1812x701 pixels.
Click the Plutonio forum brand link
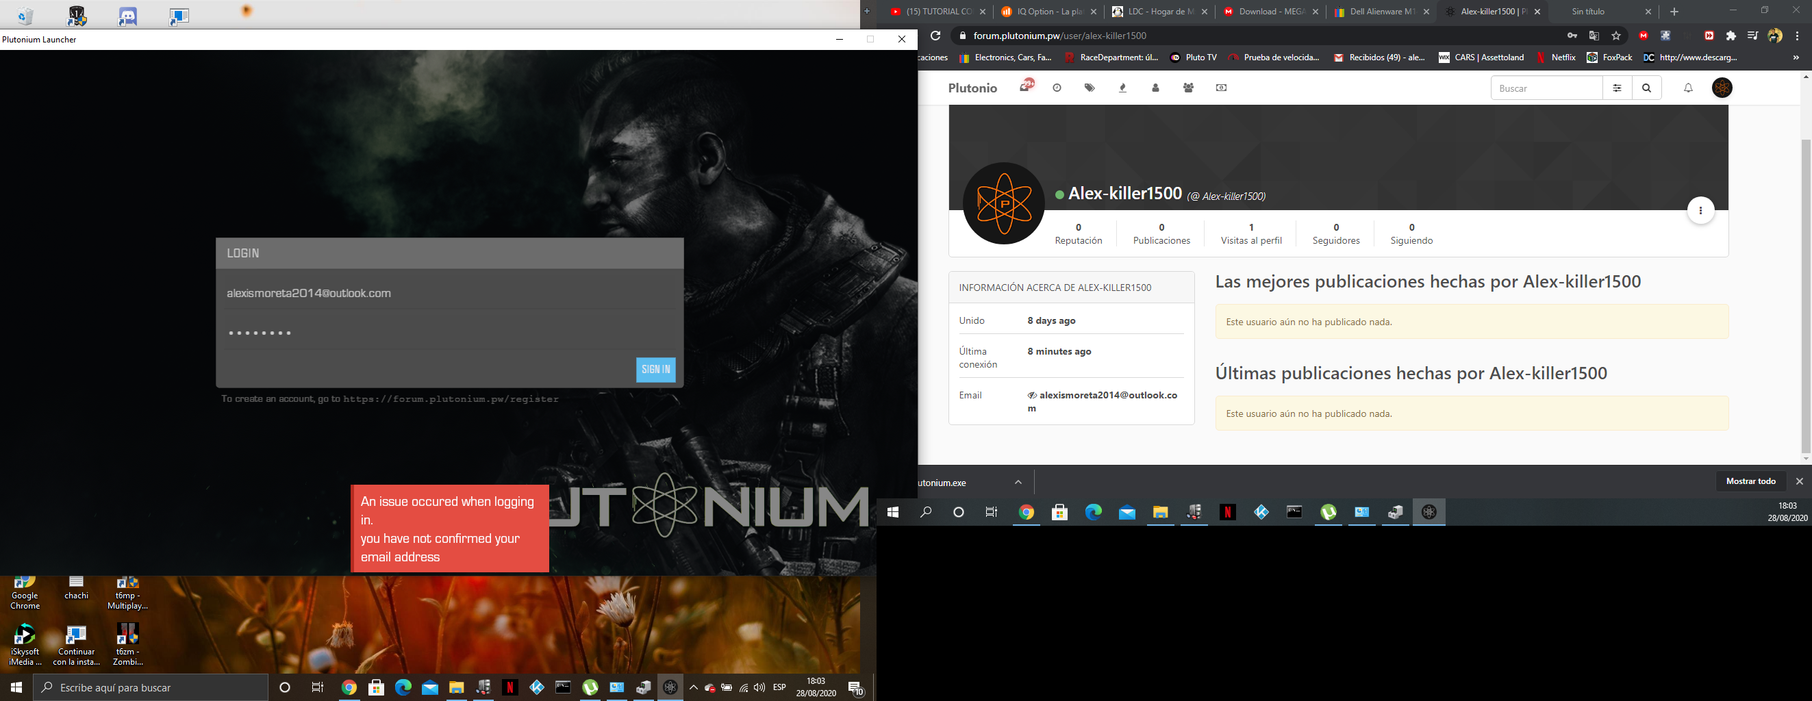(x=972, y=88)
